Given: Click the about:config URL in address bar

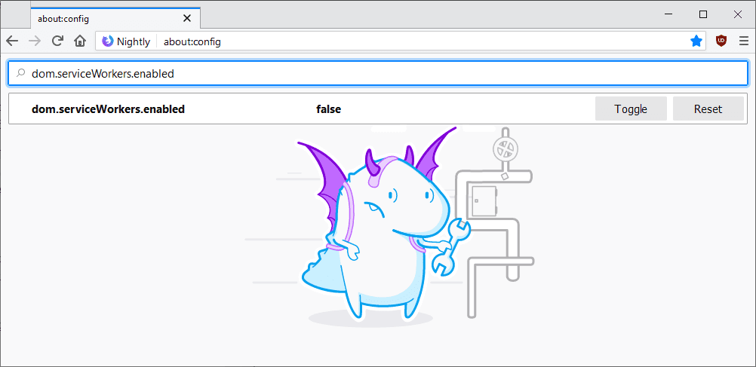Looking at the screenshot, I should point(192,42).
